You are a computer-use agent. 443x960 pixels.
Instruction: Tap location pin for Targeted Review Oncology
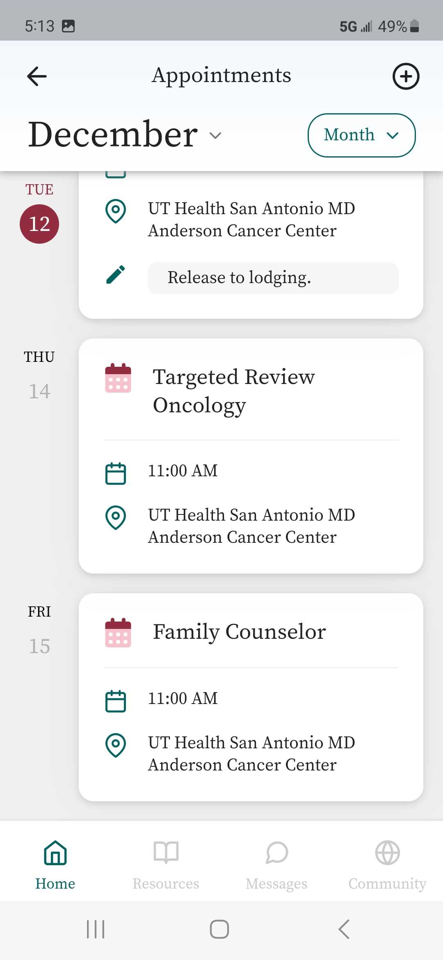coord(116,518)
